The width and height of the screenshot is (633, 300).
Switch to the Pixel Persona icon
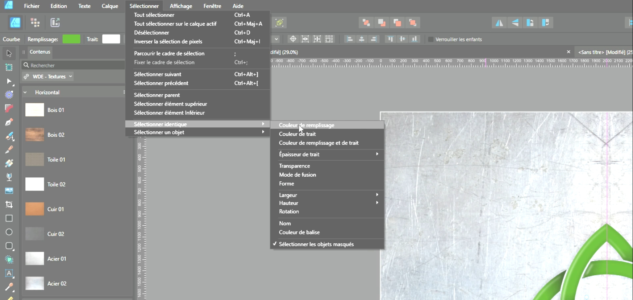coord(35,22)
